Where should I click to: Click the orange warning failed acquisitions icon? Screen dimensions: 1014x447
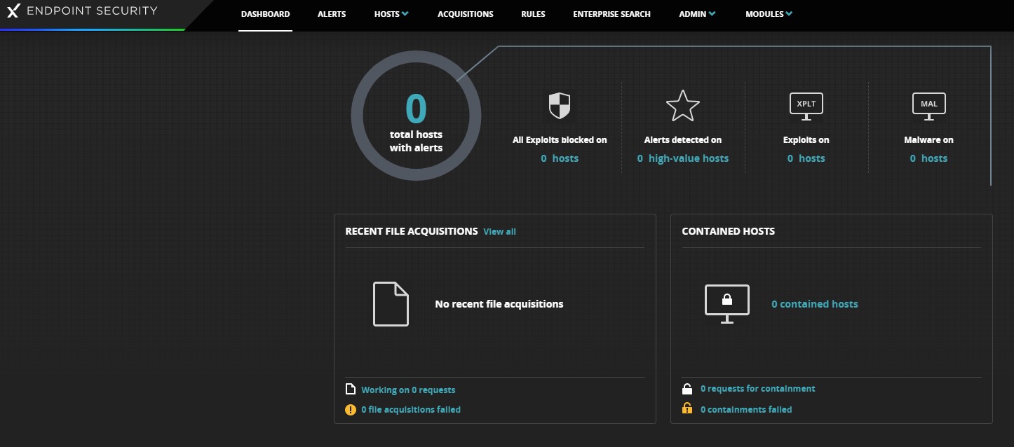pyautogui.click(x=351, y=410)
